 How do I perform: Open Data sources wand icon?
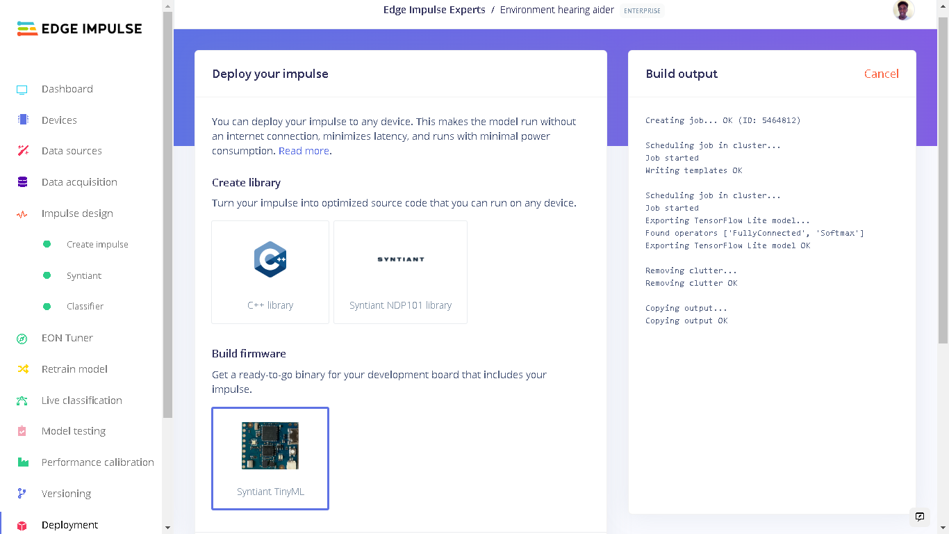coord(23,151)
